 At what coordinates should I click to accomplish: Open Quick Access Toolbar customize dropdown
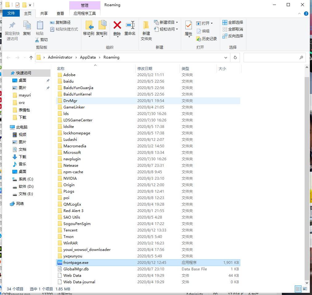(30, 5)
